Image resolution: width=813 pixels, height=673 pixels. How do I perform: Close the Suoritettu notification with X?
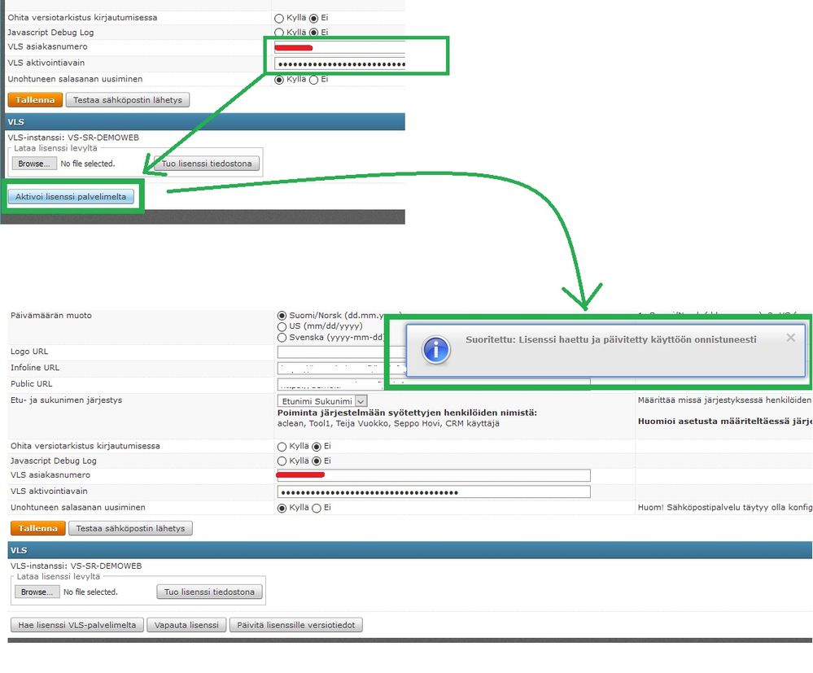(790, 338)
